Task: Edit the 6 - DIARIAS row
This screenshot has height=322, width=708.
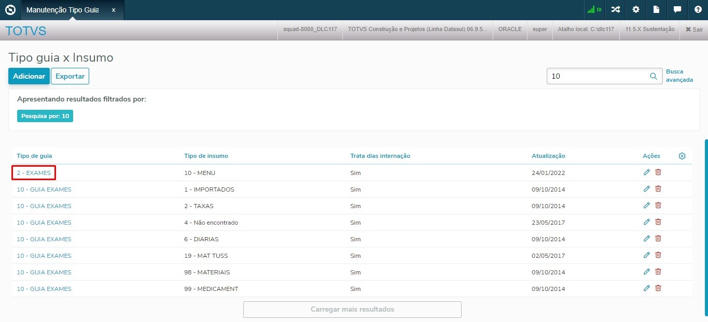Action: click(x=646, y=239)
